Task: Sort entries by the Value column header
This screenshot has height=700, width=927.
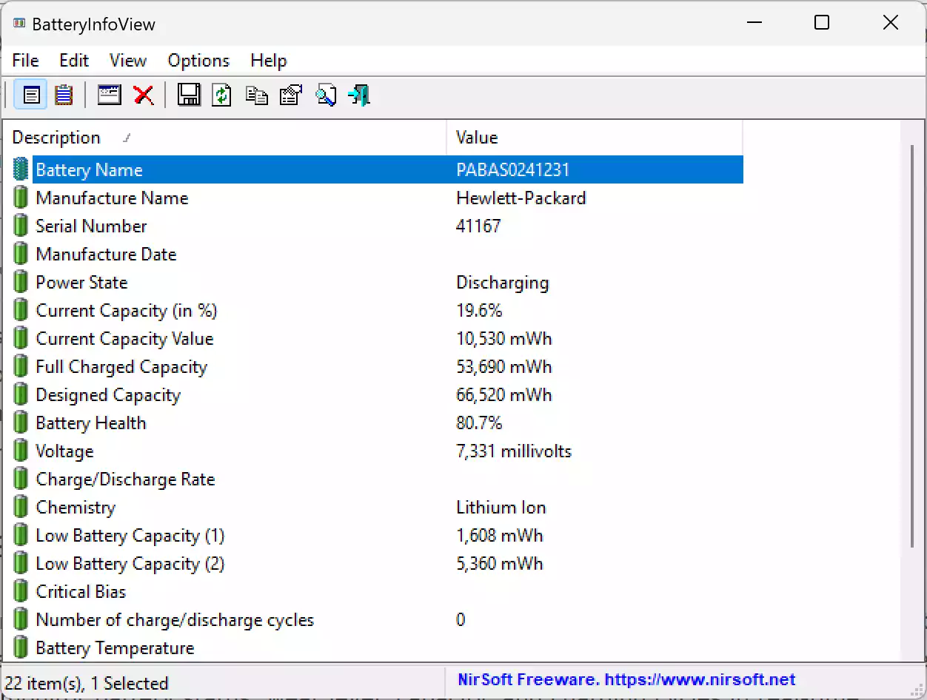Action: pyautogui.click(x=476, y=137)
